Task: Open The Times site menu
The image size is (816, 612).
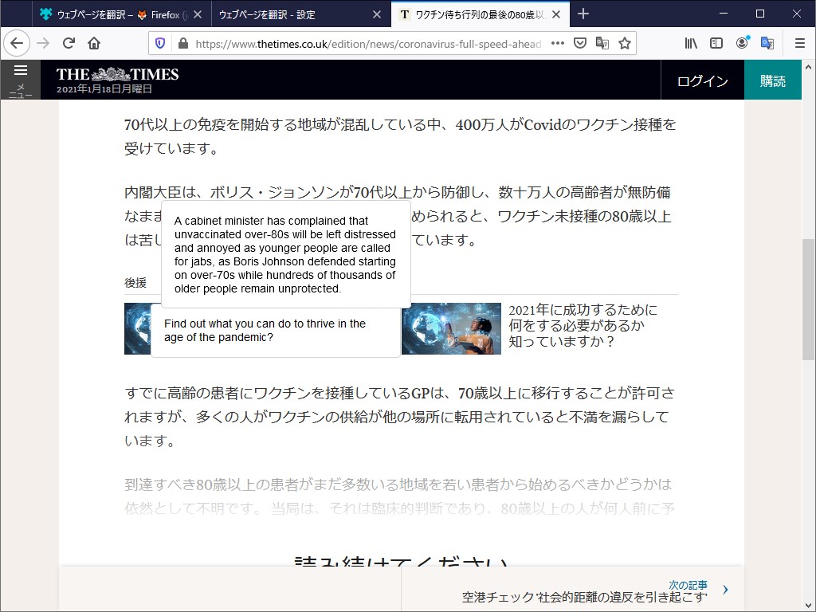Action: 21,70
